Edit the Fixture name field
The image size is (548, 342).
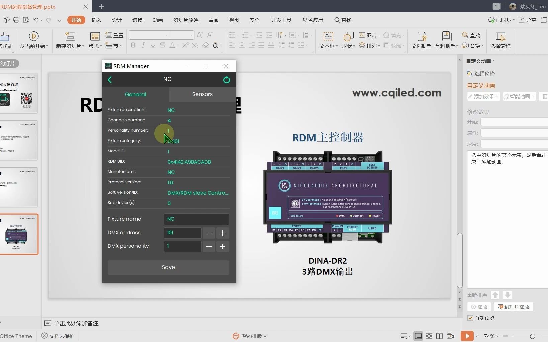196,219
